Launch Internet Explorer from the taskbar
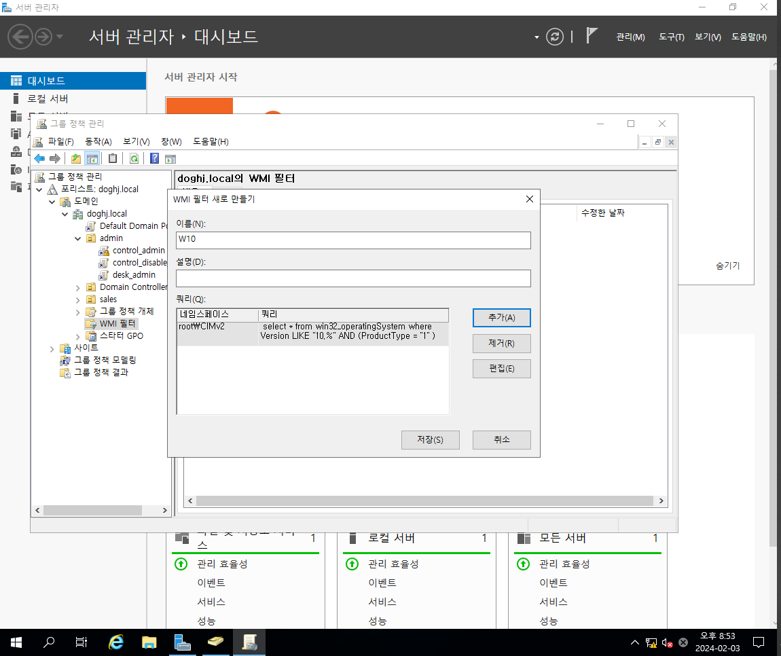Image resolution: width=781 pixels, height=656 pixels. pyautogui.click(x=116, y=642)
